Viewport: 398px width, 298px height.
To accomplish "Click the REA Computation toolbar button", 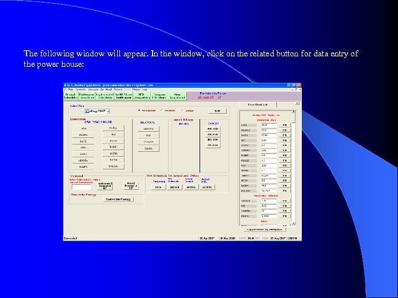I will (x=142, y=96).
